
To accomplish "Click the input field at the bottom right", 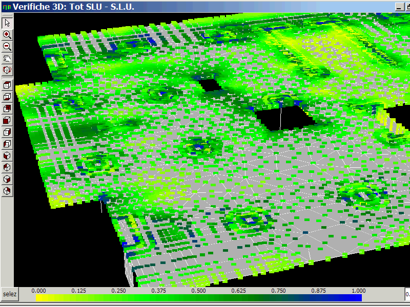I will click(407, 294).
